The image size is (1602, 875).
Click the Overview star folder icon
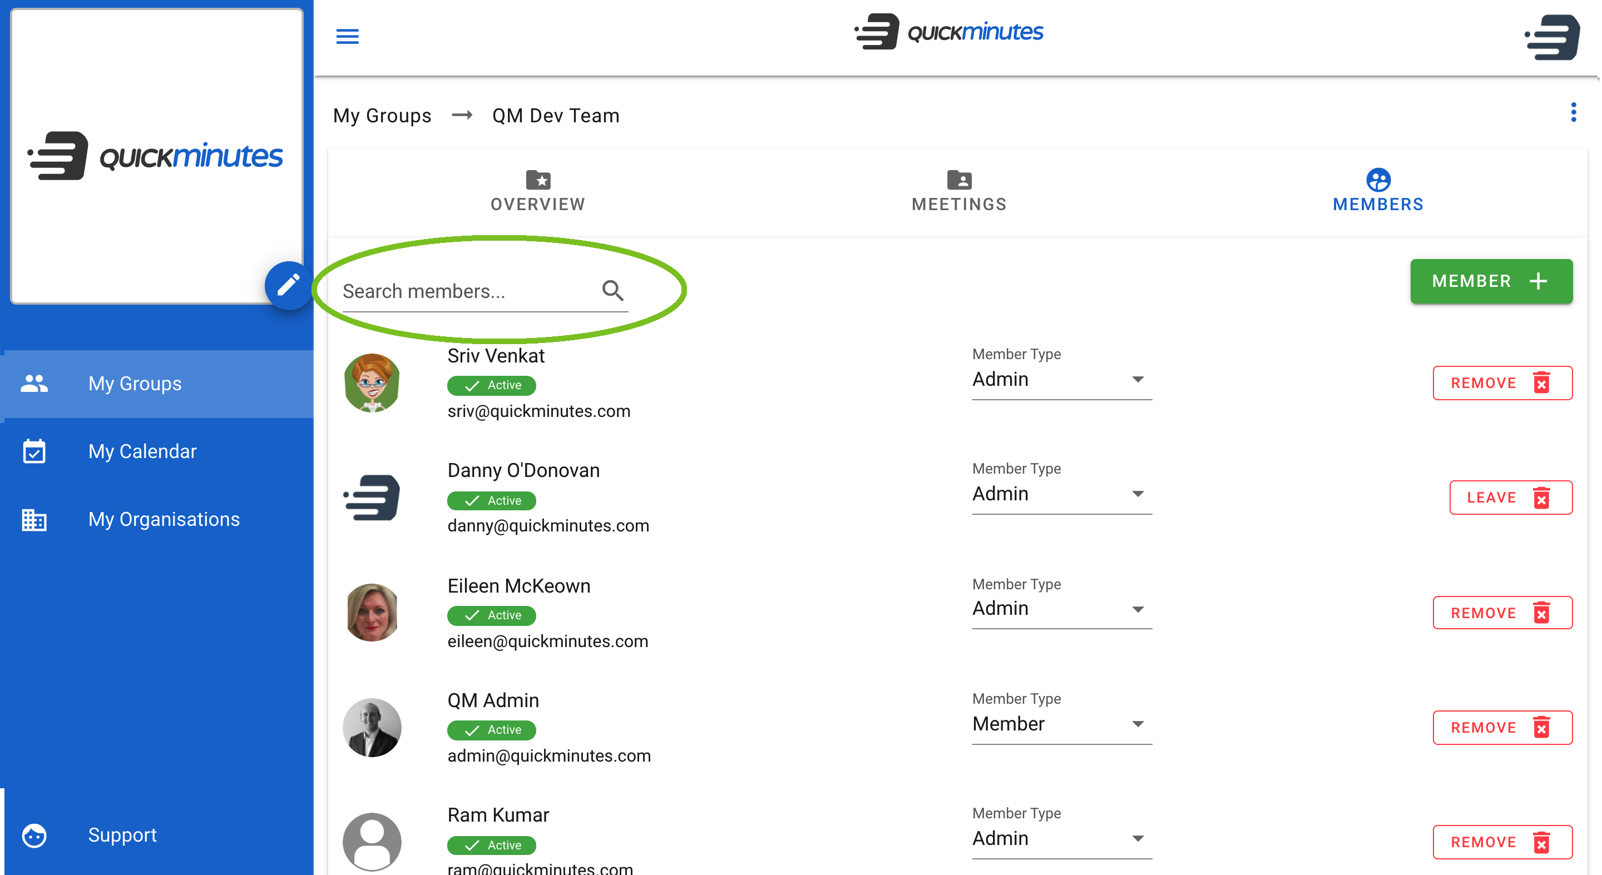[x=538, y=180]
